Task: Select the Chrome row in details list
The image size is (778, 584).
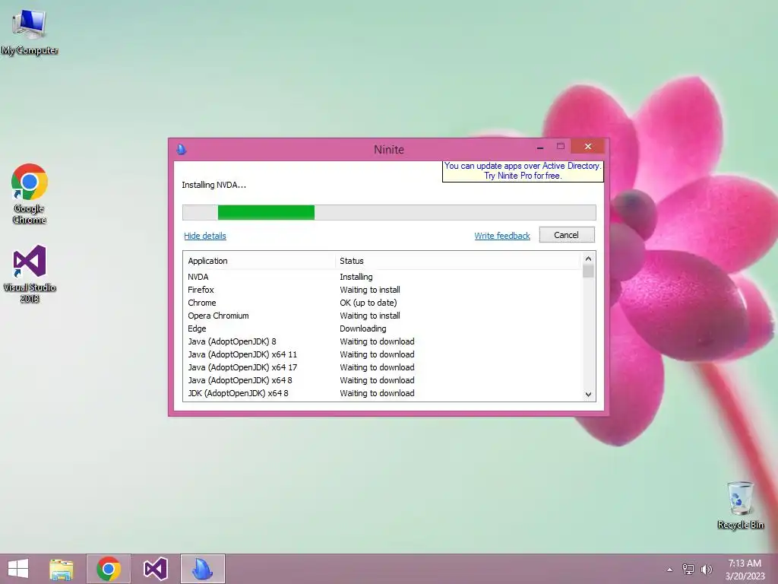Action: (382, 303)
